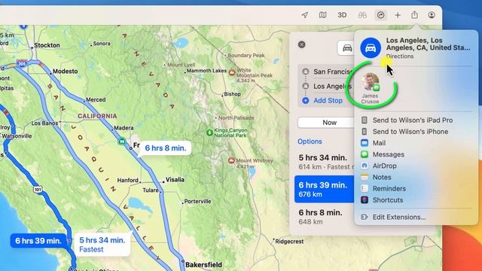This screenshot has height=271, width=482.
Task: Close the directions panel
Action: 301,44
